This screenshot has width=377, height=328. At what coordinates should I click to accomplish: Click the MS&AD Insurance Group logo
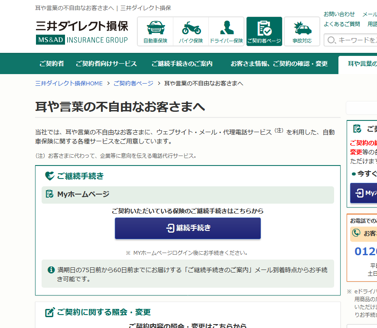point(82,40)
